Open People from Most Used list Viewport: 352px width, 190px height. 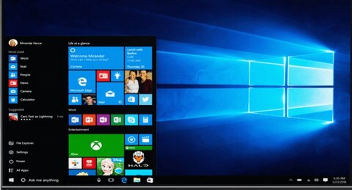pyautogui.click(x=19, y=75)
